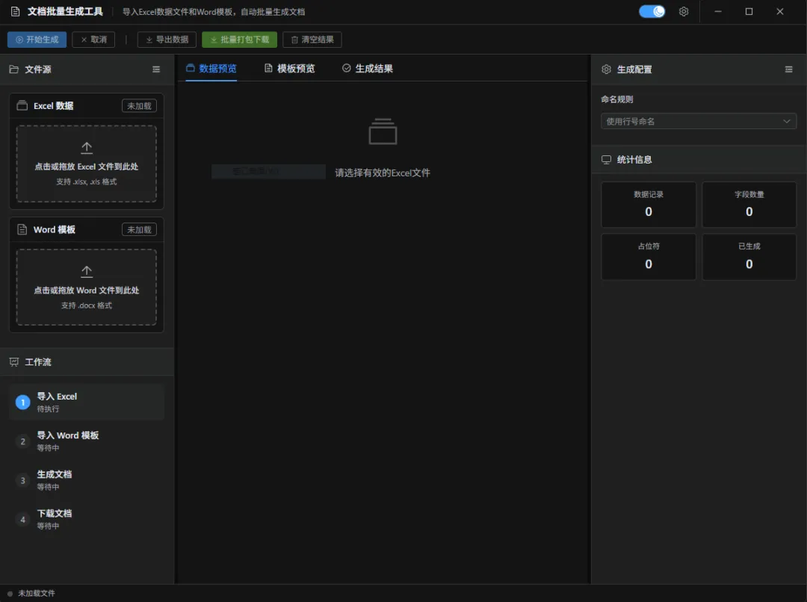Click the 工作流 section header
Screen dimensions: 807x602
87,362
